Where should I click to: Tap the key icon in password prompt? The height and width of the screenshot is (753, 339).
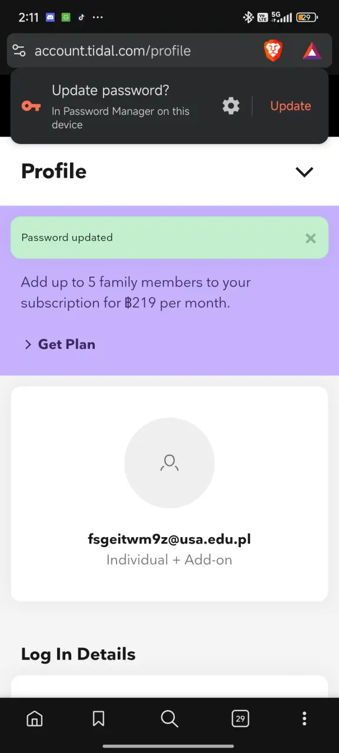pyautogui.click(x=31, y=106)
